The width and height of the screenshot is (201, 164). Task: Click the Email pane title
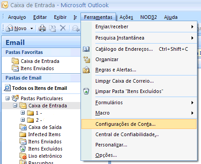(x=15, y=42)
